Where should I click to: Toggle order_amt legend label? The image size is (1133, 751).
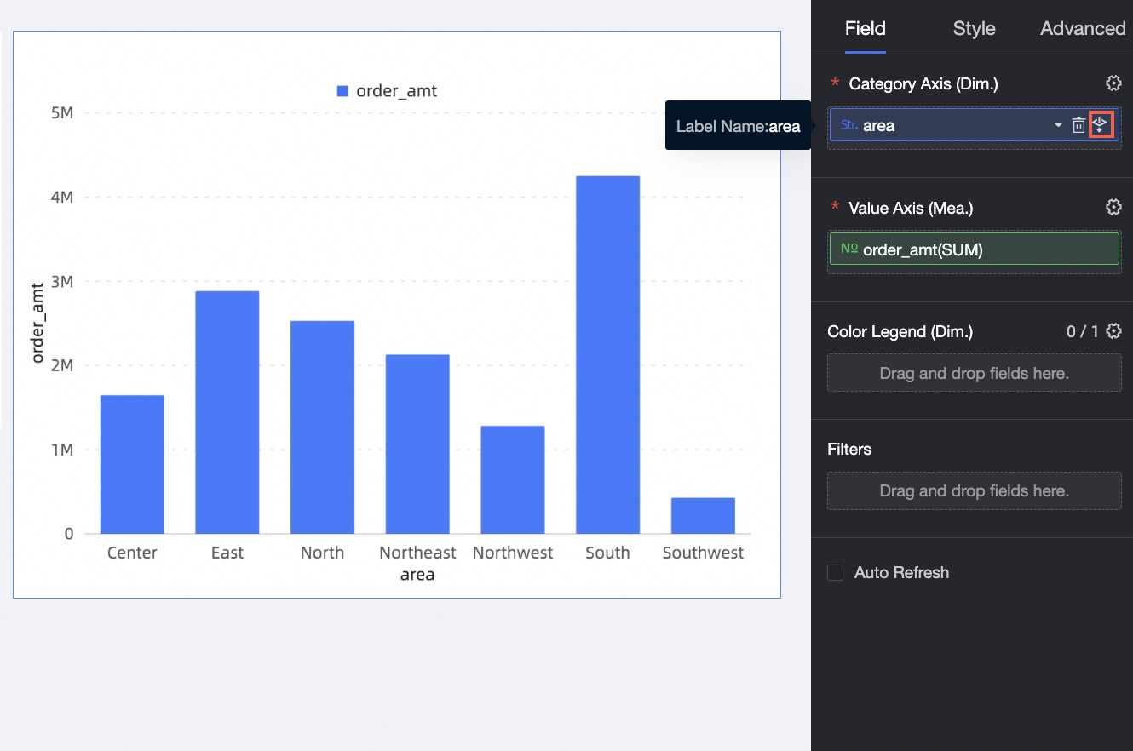click(x=396, y=91)
